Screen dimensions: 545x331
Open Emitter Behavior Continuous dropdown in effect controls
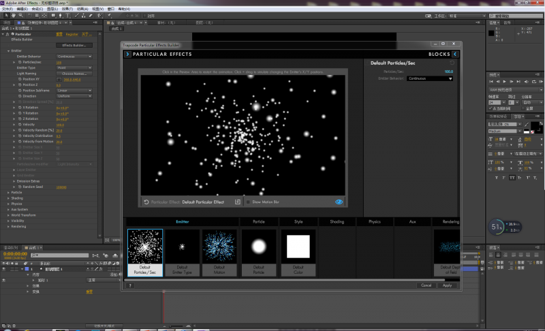(74, 57)
